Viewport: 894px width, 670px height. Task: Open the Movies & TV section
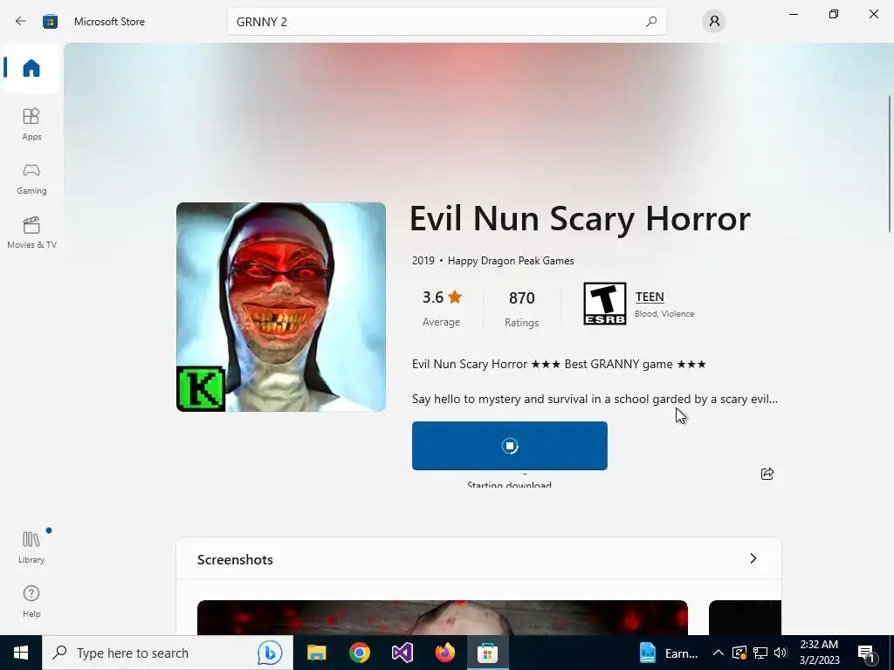tap(31, 232)
